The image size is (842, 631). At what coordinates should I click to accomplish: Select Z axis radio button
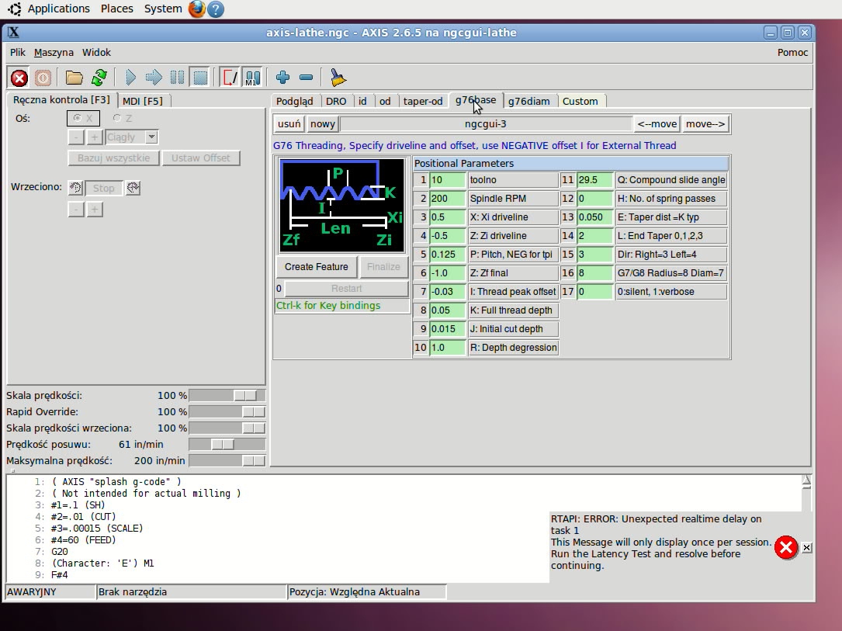[123, 118]
